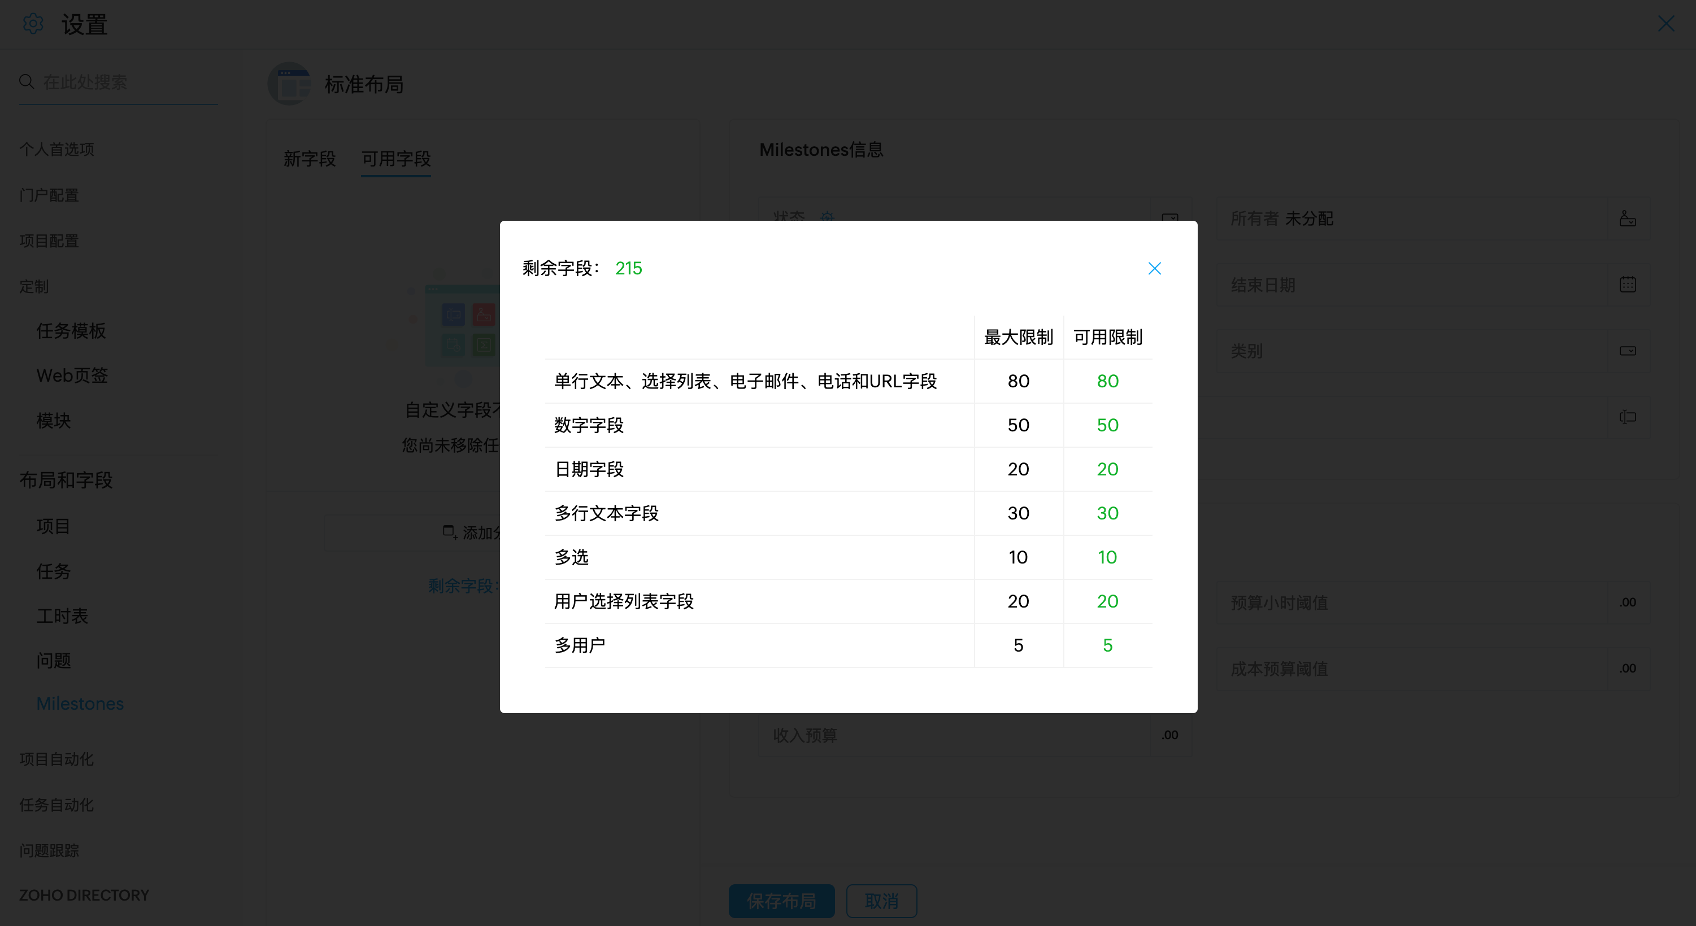Expand the category dropdown icon
This screenshot has width=1696, height=926.
(x=1628, y=351)
